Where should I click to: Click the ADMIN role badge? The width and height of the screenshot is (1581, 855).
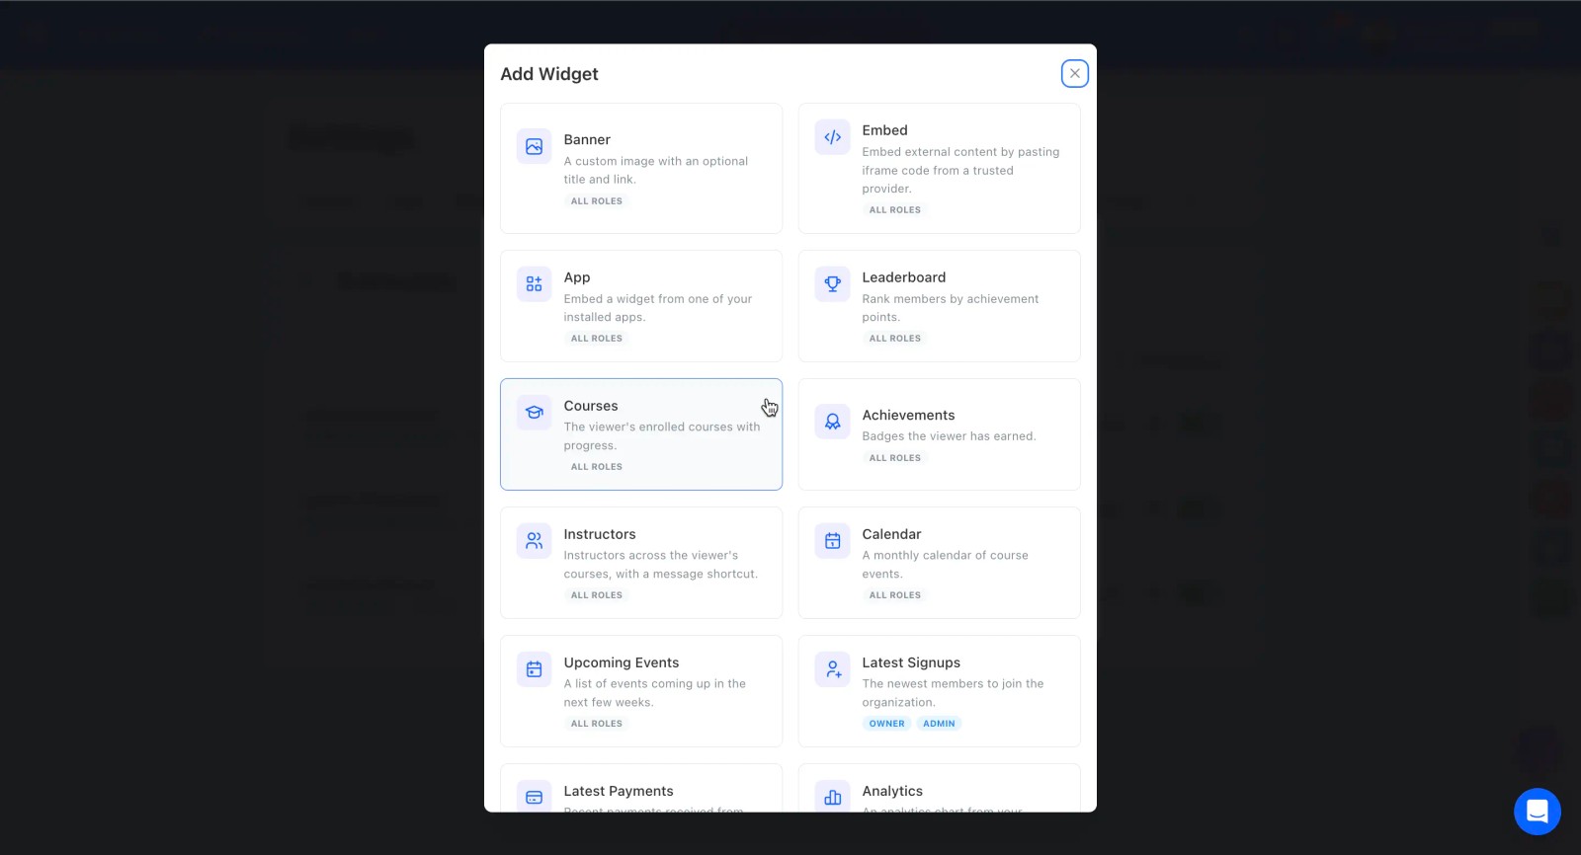click(x=939, y=724)
